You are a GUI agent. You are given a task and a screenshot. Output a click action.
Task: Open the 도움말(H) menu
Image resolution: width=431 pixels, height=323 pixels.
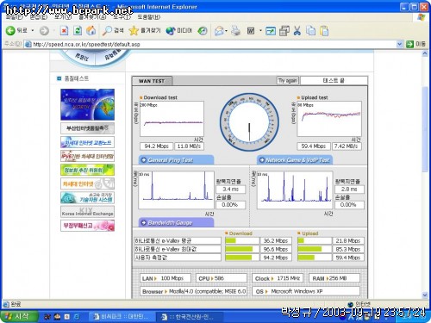pyautogui.click(x=149, y=17)
